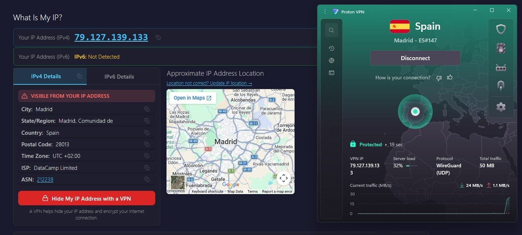Click the Madrid - ES#147 server name

click(415, 41)
